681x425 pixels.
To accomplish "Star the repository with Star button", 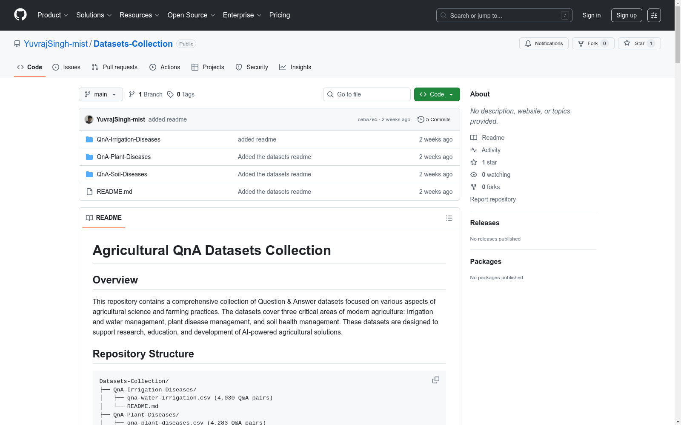I will click(x=639, y=43).
